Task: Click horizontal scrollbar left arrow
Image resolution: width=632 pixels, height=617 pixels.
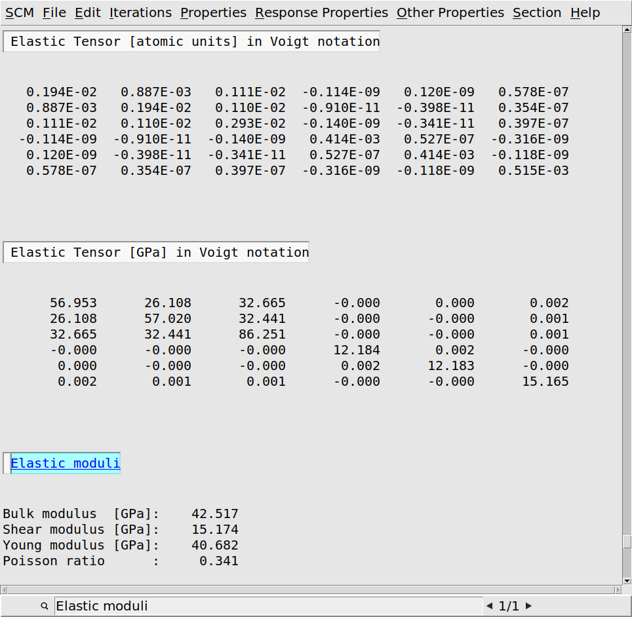Action: [x=5, y=589]
